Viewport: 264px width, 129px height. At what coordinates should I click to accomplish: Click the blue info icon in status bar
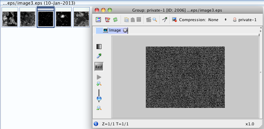(96, 124)
